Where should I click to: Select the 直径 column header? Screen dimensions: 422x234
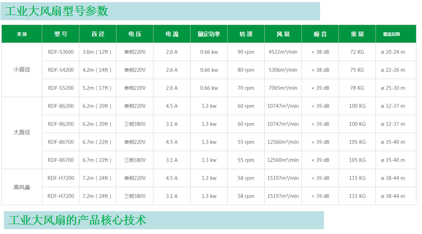point(97,34)
